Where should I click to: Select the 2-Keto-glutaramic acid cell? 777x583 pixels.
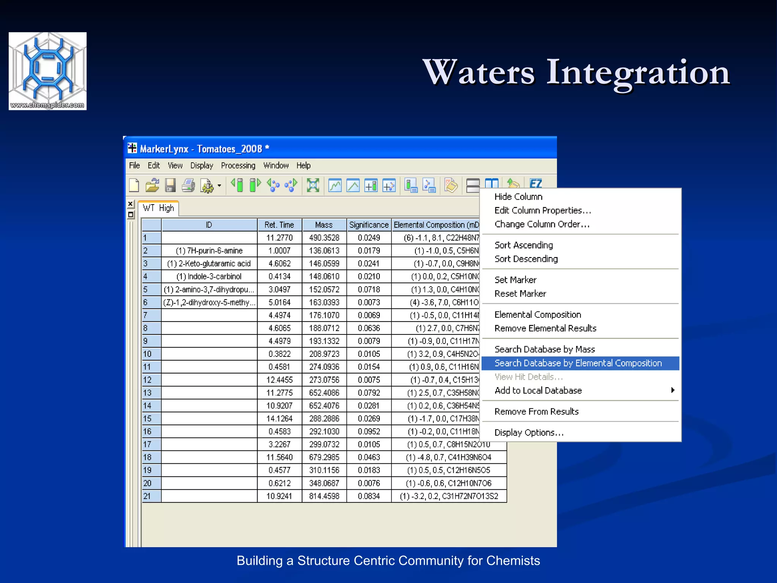(209, 263)
